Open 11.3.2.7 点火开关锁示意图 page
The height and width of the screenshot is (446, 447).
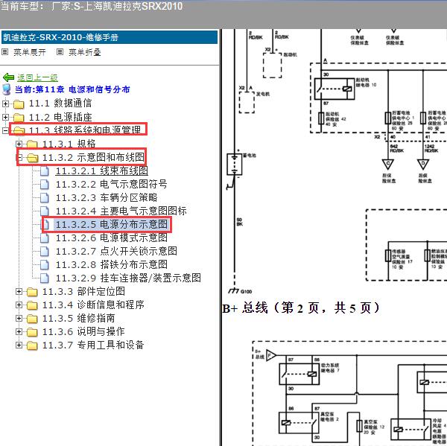pos(116,251)
